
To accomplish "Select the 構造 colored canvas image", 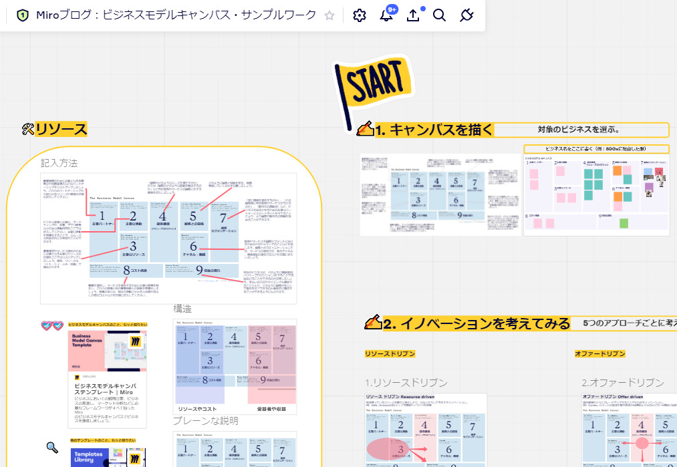I will (235, 366).
